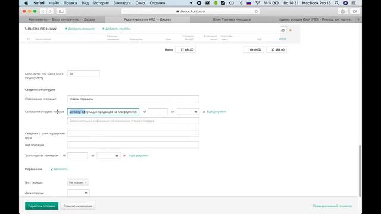The image size is (381, 214).
Task: Open Spotlight search in menu bar
Action: [x=336, y=3]
